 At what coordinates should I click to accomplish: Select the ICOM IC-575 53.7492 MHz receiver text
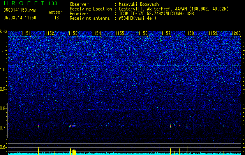(x=157, y=14)
